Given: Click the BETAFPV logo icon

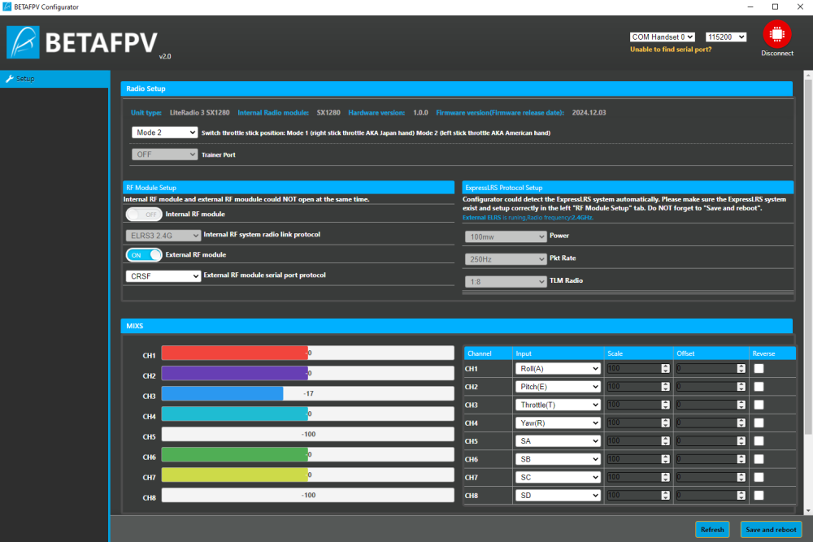Looking at the screenshot, I should (23, 42).
